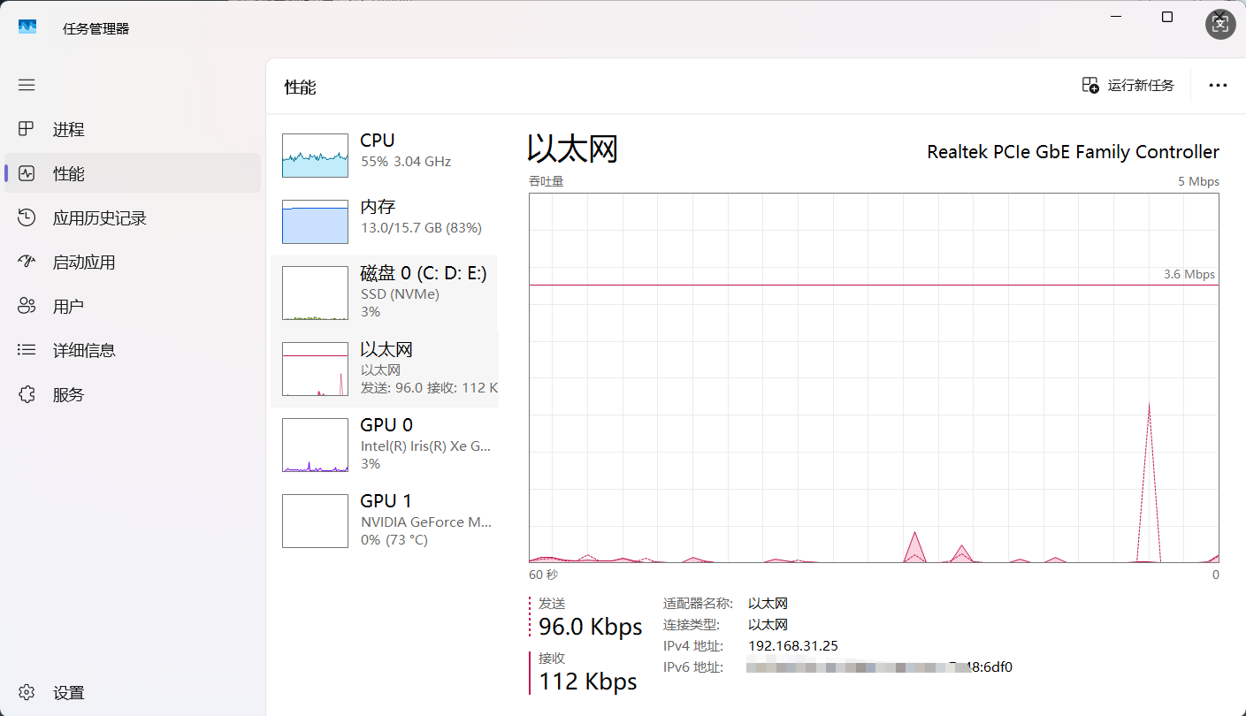
Task: Select 磁盘 0 (C: D: E:) item
Action: (385, 292)
